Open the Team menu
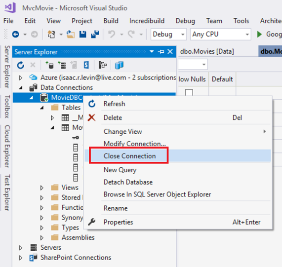The width and height of the screenshot is (282, 267). [x=214, y=21]
